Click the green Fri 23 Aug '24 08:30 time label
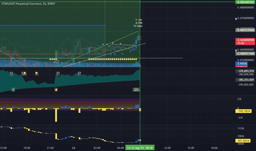The image size is (256, 151). click(x=140, y=148)
